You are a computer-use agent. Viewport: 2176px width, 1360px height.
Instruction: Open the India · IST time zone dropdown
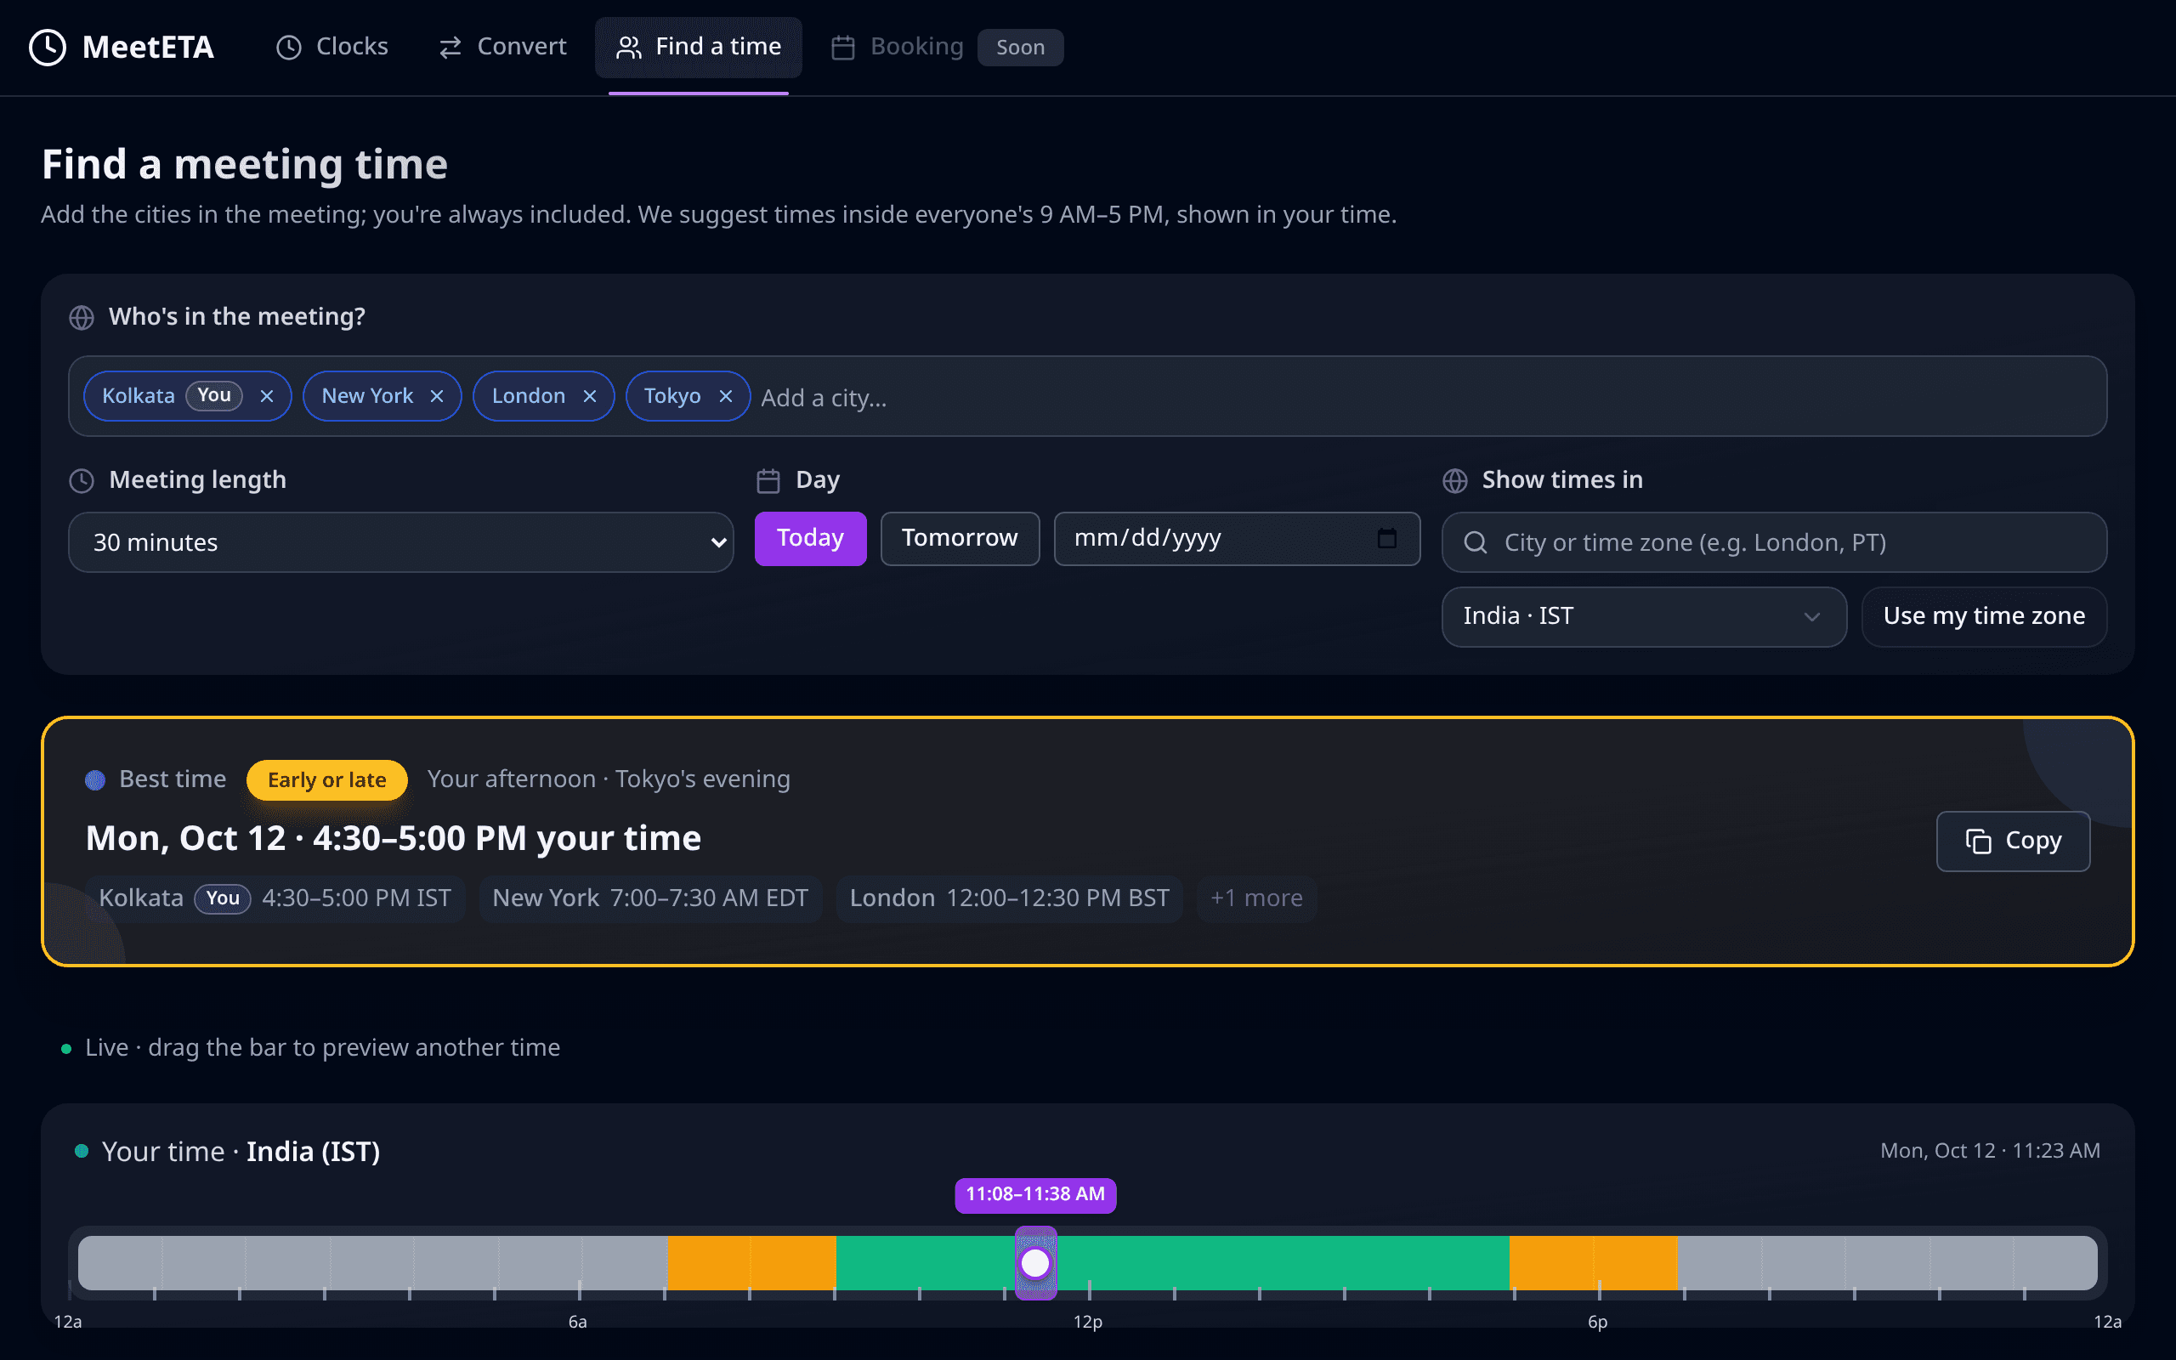[x=1644, y=616]
